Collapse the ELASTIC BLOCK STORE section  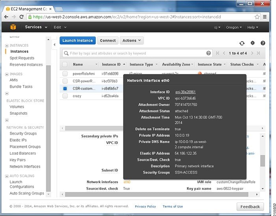coord(7,93)
